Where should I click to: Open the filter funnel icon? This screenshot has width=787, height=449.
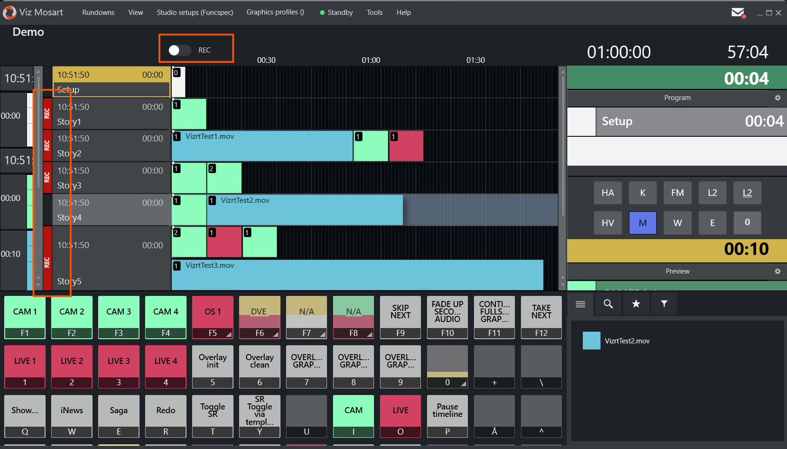(664, 304)
